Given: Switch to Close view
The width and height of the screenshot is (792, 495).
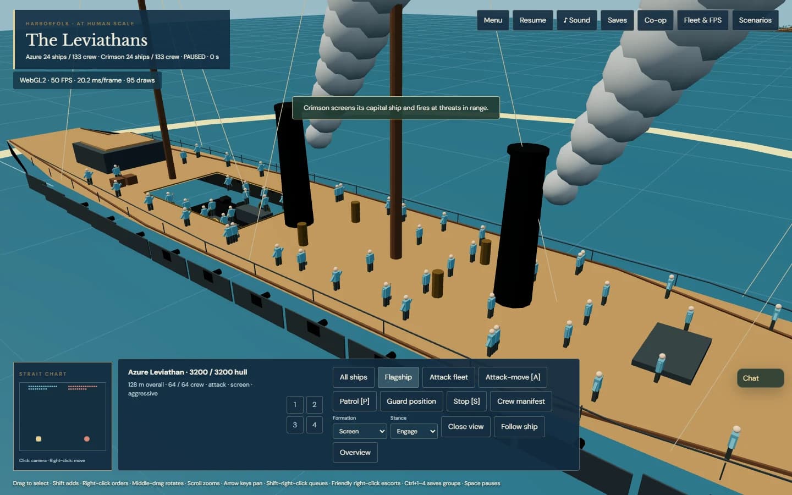Looking at the screenshot, I should pyautogui.click(x=465, y=427).
